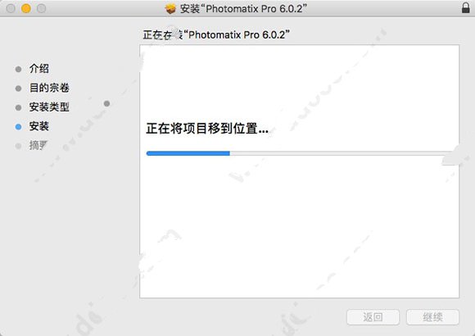Click the installer package icon in title
475x336 pixels.
tap(170, 9)
